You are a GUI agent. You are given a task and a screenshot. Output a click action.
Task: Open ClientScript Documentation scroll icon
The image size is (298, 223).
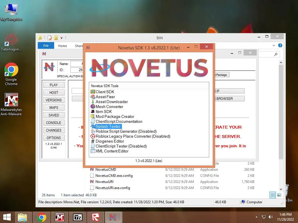tap(93, 121)
